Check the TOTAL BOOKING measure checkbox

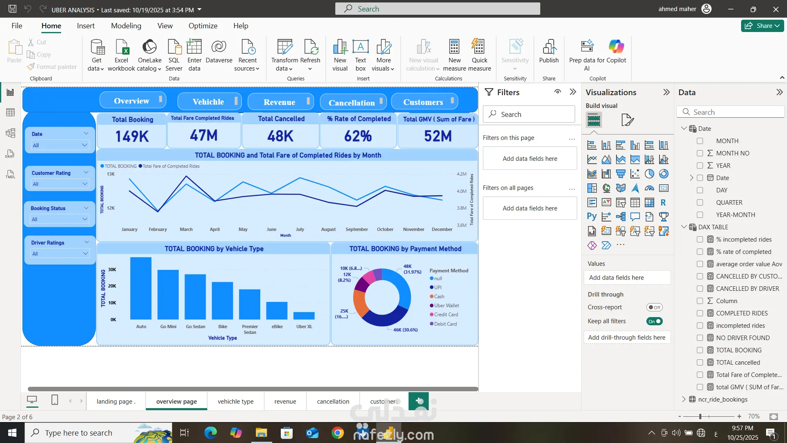[x=700, y=350]
